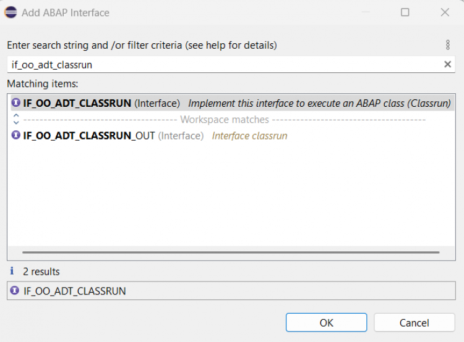Select the IF_OO_ADT_CLASSRUN_OUT interface entry
464x342 pixels.
click(x=89, y=136)
